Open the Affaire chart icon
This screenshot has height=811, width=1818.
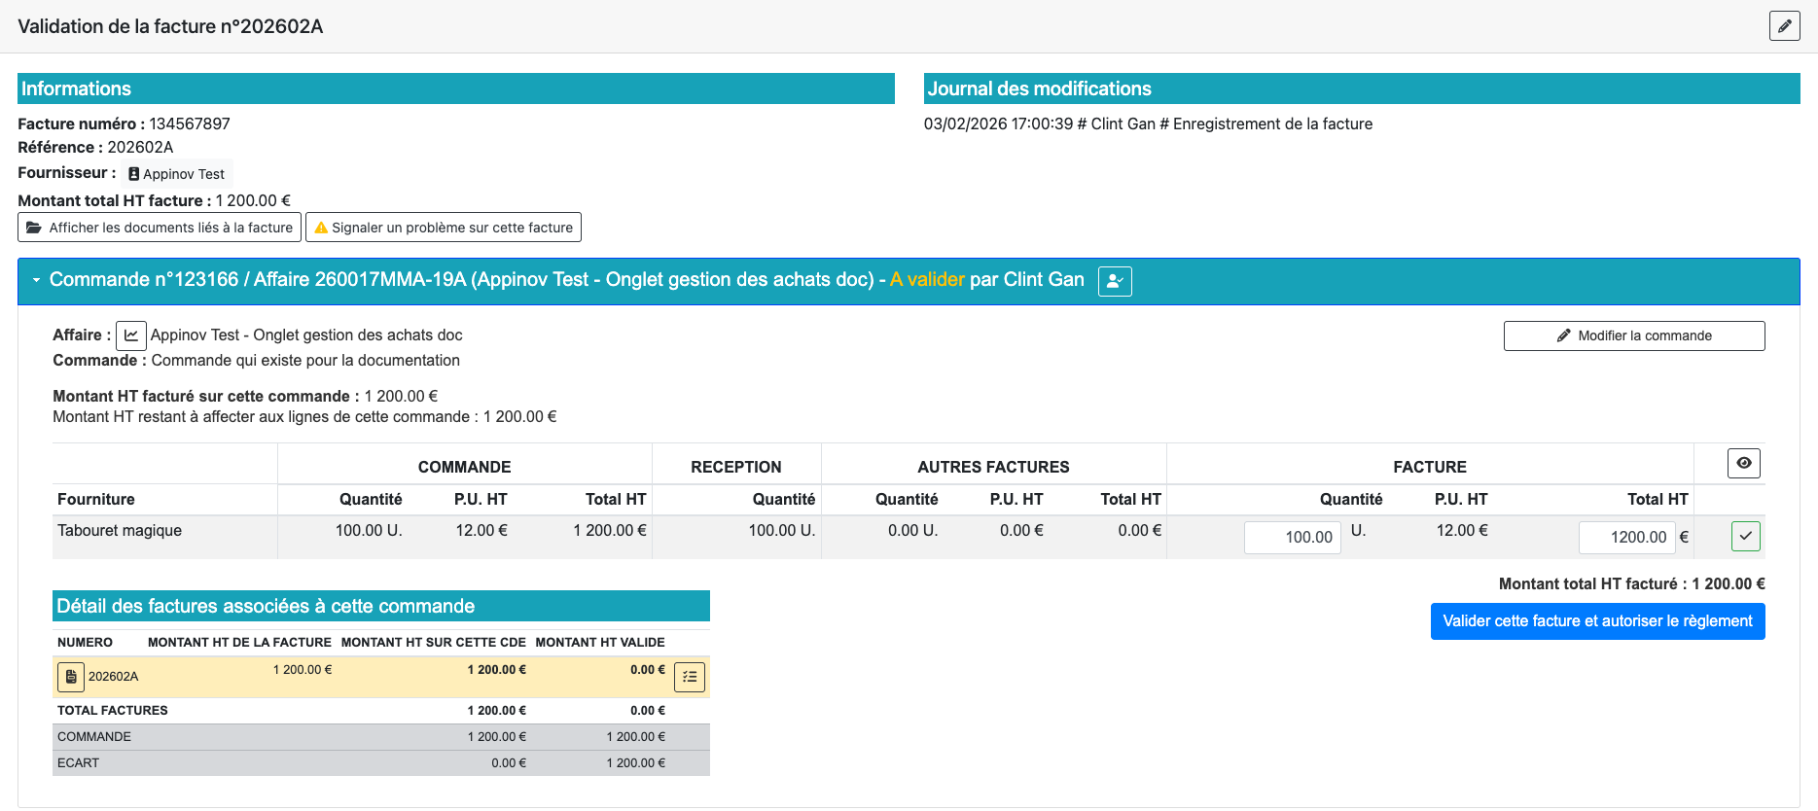coord(130,335)
